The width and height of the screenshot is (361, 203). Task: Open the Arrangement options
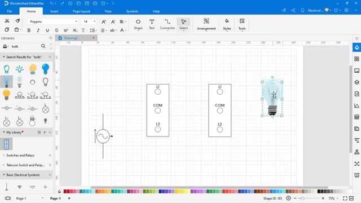(x=206, y=24)
